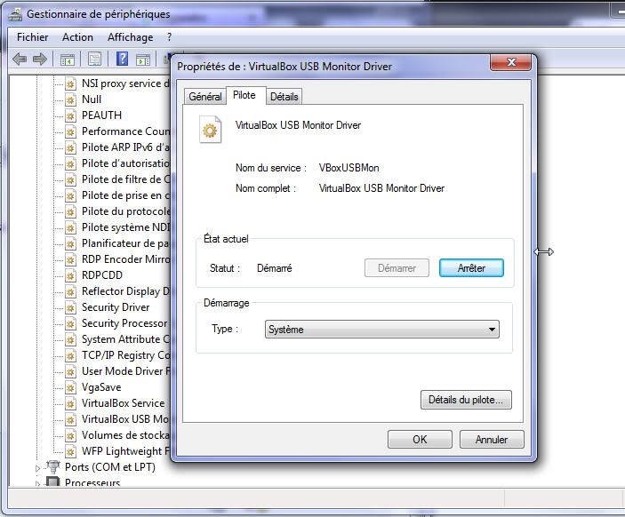Click the Processeurs category icon
Viewport: 625px width, 517px height.
pyautogui.click(x=53, y=482)
